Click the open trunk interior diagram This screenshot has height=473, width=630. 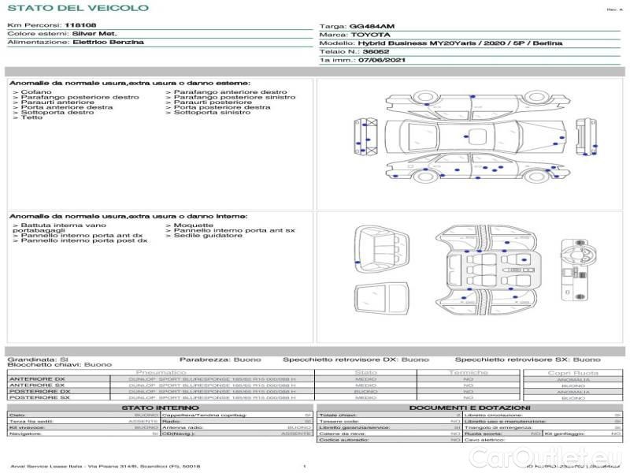click(x=382, y=249)
